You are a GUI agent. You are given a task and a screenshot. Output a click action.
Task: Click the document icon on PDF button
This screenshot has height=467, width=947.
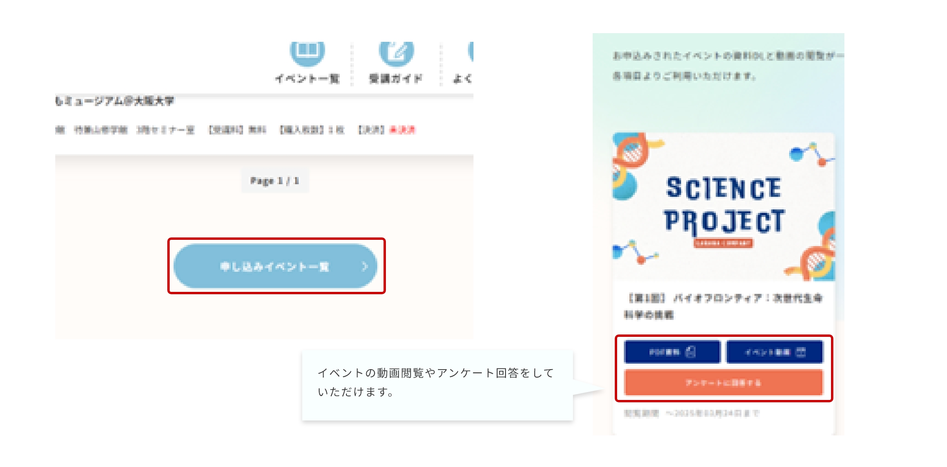tap(691, 351)
